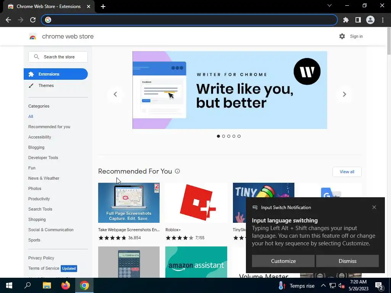Viewport: 391px width, 293px height.
Task: Click the Sign in link
Action: tap(356, 36)
